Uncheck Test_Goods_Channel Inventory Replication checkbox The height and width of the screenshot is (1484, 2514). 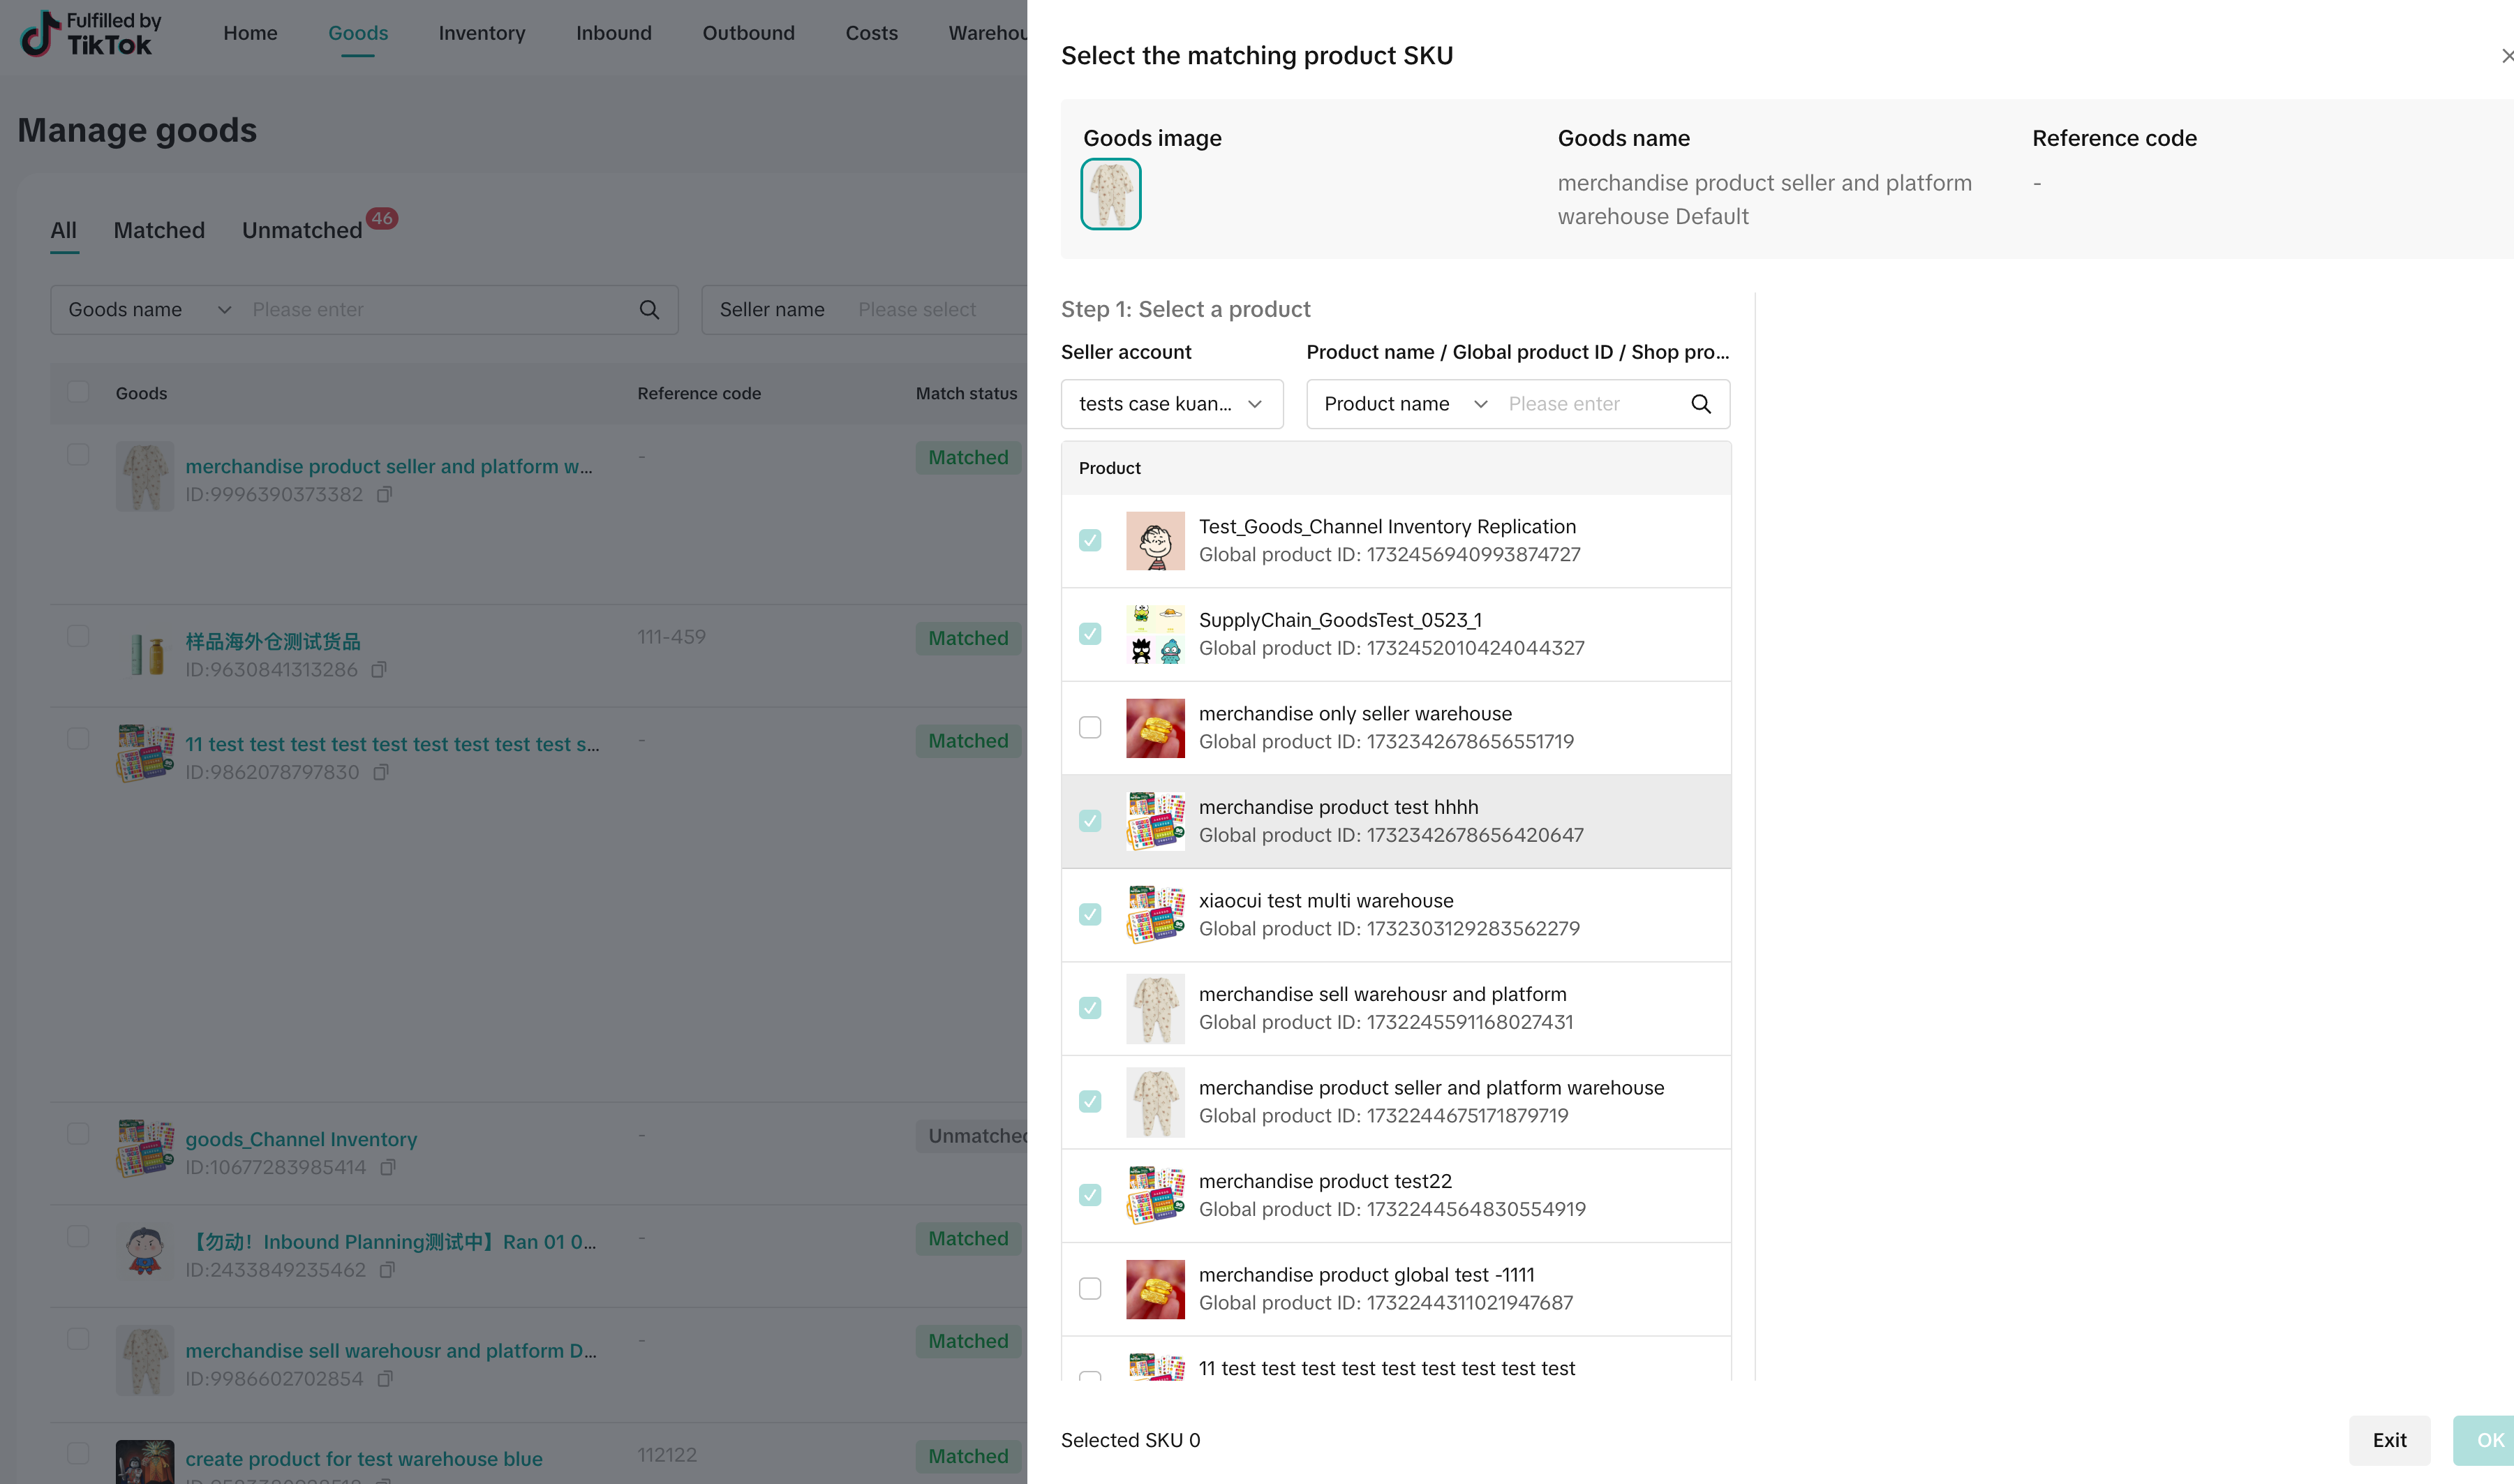(x=1089, y=540)
